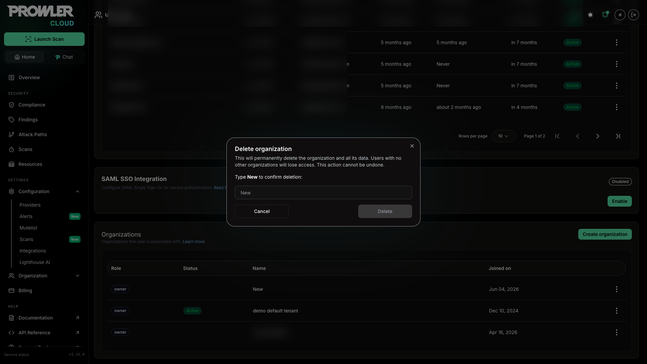The width and height of the screenshot is (647, 364).
Task: Click the Status column header
Action: pos(190,268)
